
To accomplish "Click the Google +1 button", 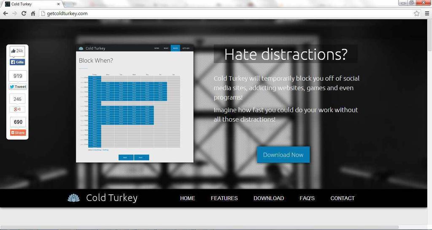I will [17, 109].
